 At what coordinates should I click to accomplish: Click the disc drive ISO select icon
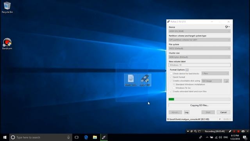tap(226, 81)
